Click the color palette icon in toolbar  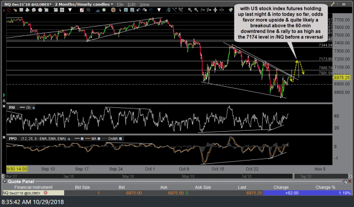[x=231, y=10]
